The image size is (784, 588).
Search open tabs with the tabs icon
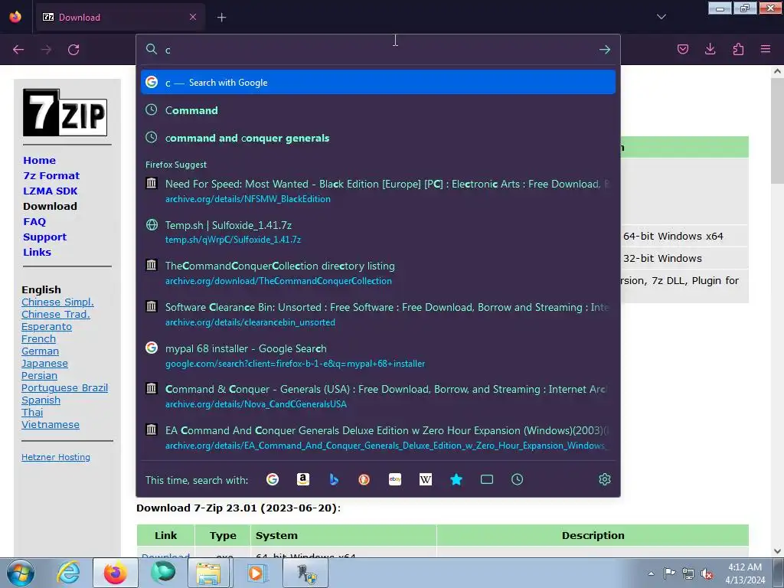tap(486, 479)
